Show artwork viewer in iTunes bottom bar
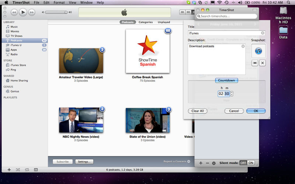Image resolution: width=295 pixels, height=184 pixels. (36, 170)
